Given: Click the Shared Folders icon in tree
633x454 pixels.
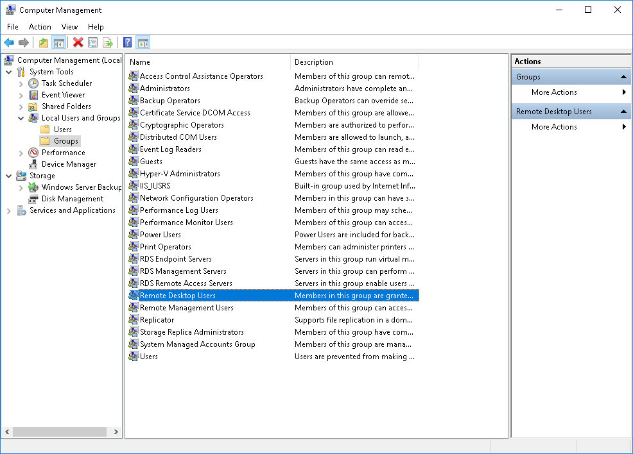Looking at the screenshot, I should click(33, 107).
